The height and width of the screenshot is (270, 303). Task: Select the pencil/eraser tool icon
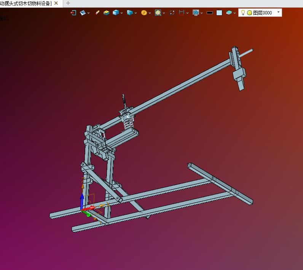coord(97,13)
